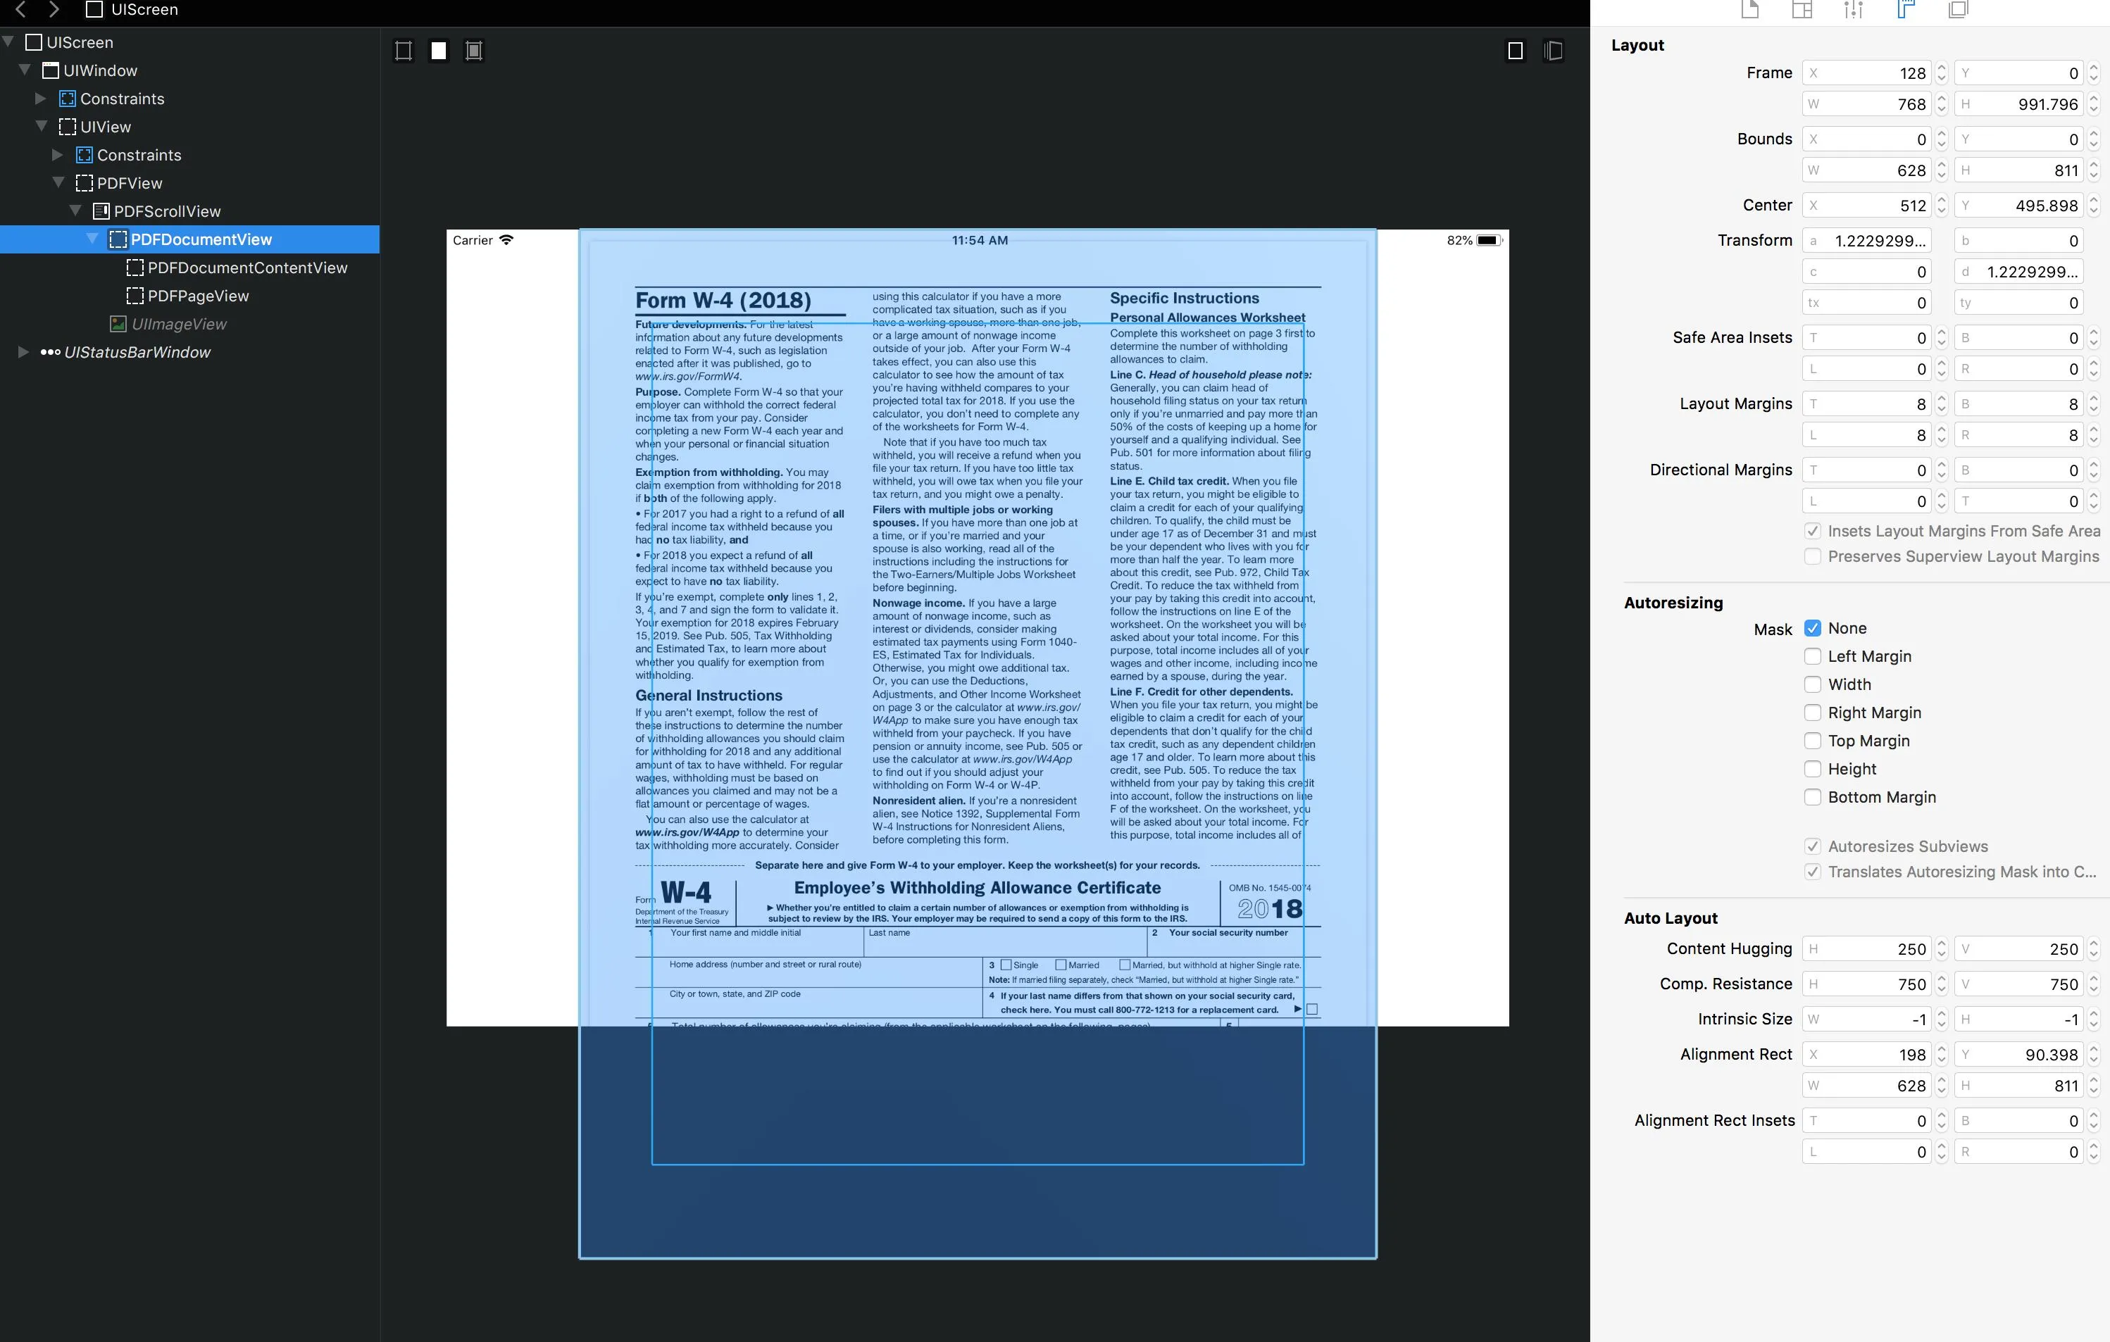Open the layout grid inspector tab
The height and width of the screenshot is (1342, 2110).
coord(1802,10)
